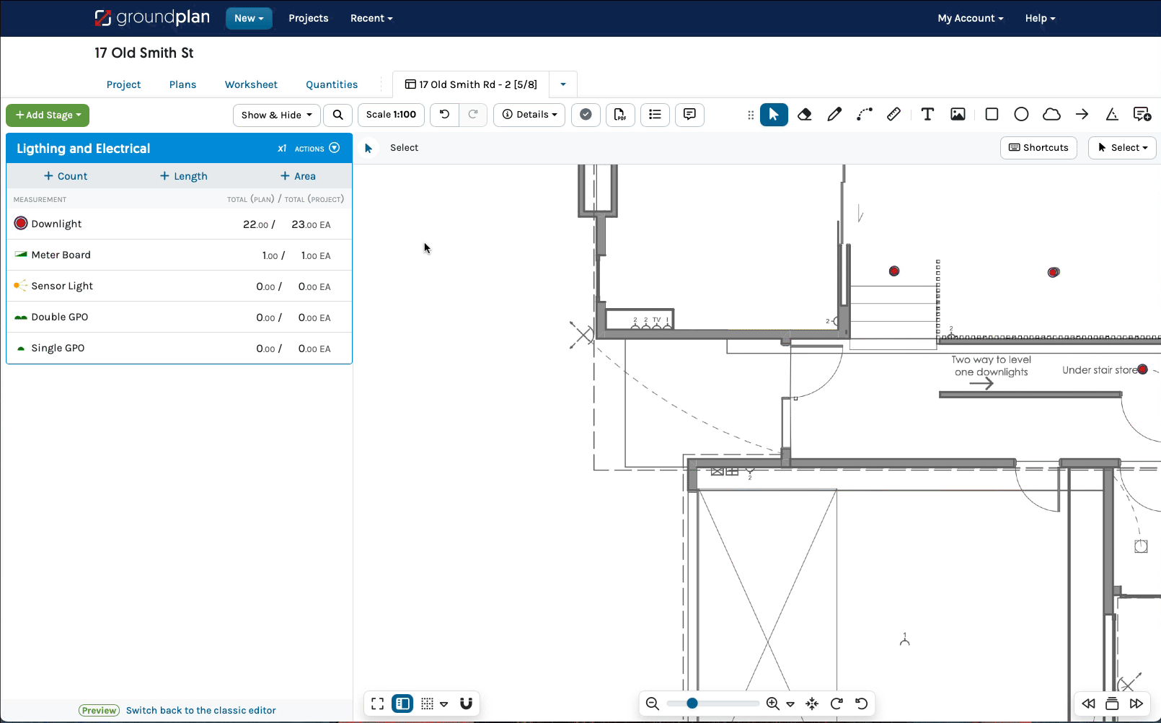The height and width of the screenshot is (723, 1161).
Task: Select the Ruler measure tool
Action: (893, 115)
